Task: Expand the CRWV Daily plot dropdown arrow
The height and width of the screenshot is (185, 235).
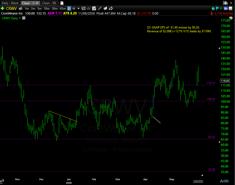Action: (20, 18)
